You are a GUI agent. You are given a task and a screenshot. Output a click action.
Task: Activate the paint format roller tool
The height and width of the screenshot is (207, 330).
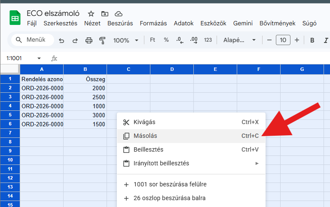coord(102,40)
